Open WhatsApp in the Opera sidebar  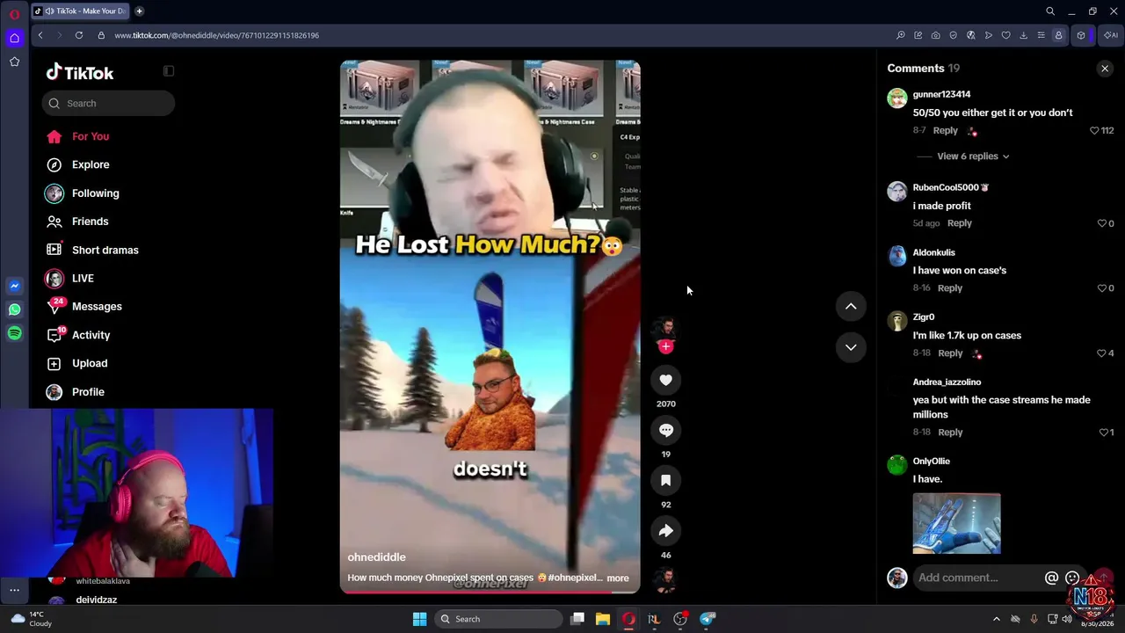14,309
